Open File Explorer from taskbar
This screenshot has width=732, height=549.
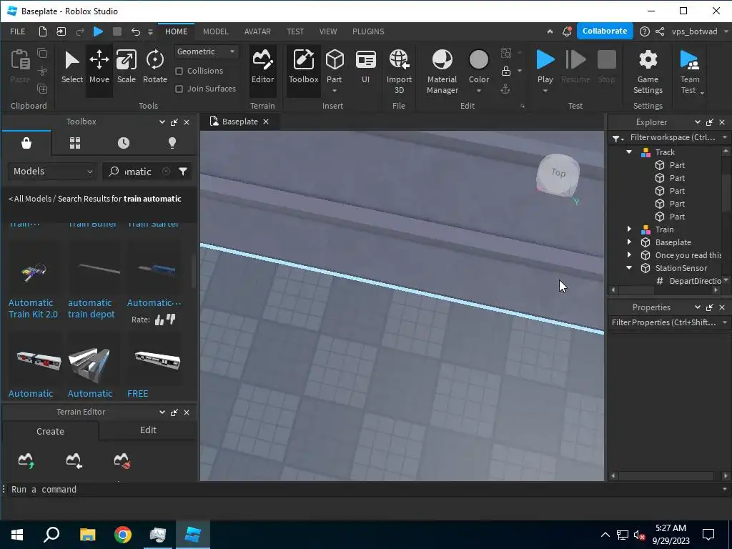tap(87, 535)
